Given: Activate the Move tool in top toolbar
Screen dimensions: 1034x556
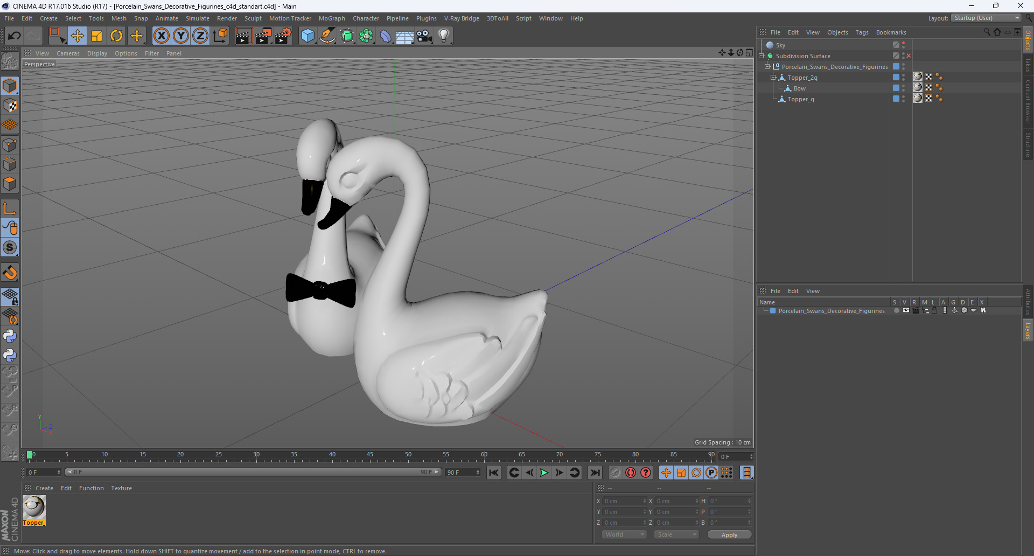Looking at the screenshot, I should (x=78, y=36).
